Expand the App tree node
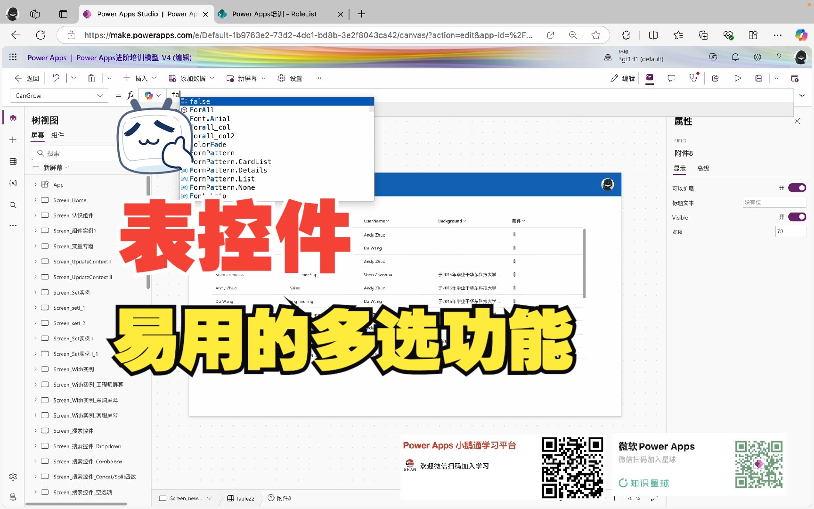Image resolution: width=814 pixels, height=509 pixels. pos(35,184)
